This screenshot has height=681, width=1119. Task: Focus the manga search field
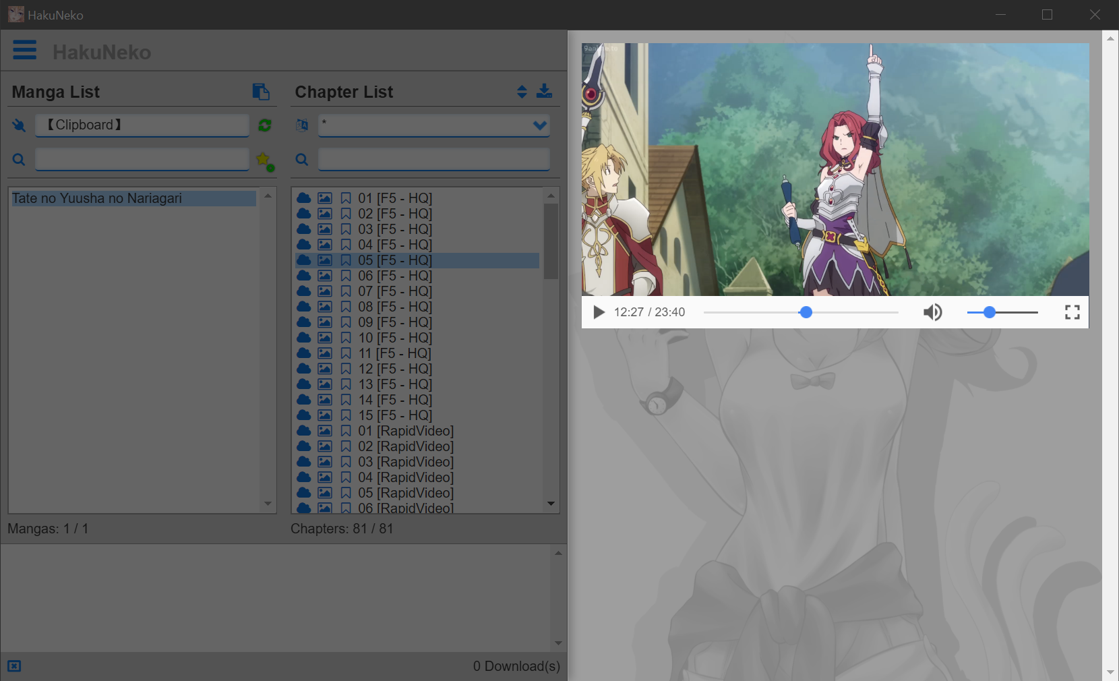pyautogui.click(x=142, y=159)
